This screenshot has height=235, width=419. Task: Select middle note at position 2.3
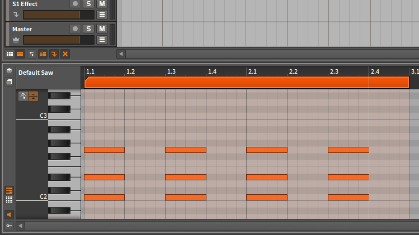click(349, 177)
